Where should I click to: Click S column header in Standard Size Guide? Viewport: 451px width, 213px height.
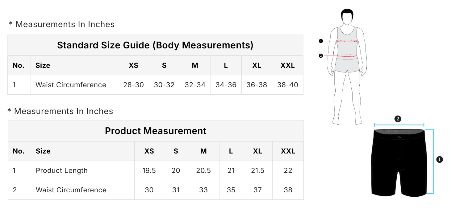pyautogui.click(x=164, y=65)
